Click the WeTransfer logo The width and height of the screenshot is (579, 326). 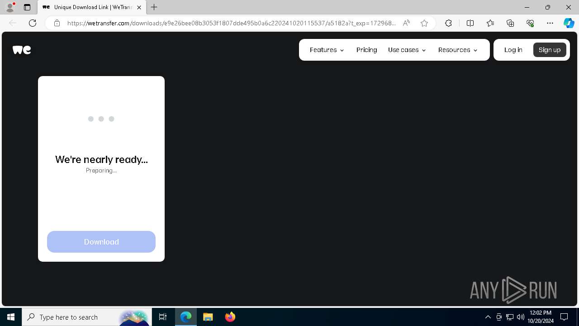[x=22, y=50]
